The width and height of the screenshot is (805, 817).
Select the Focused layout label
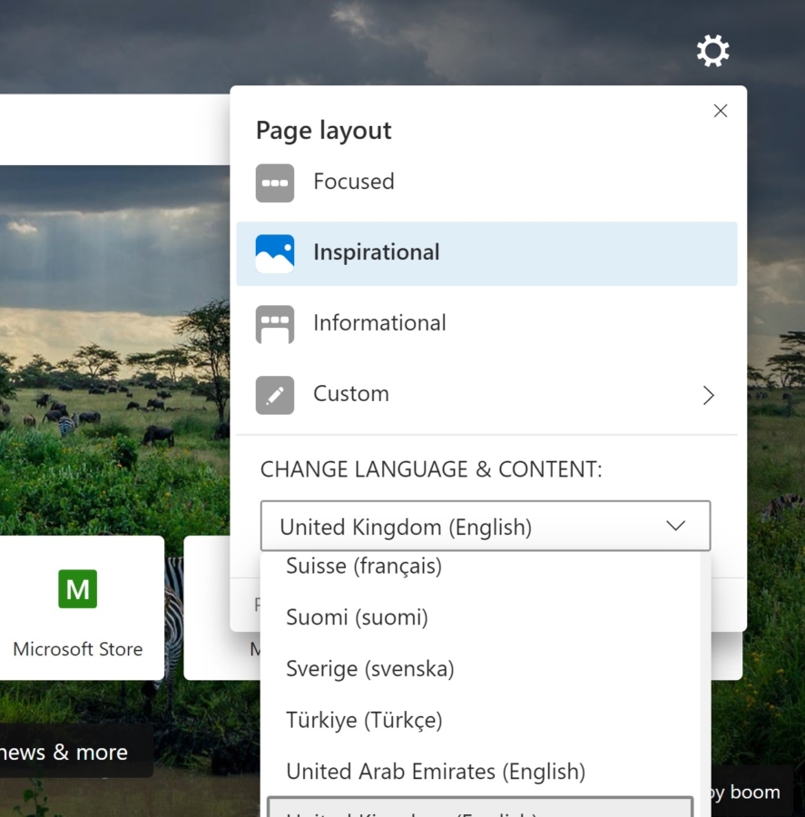tap(354, 182)
